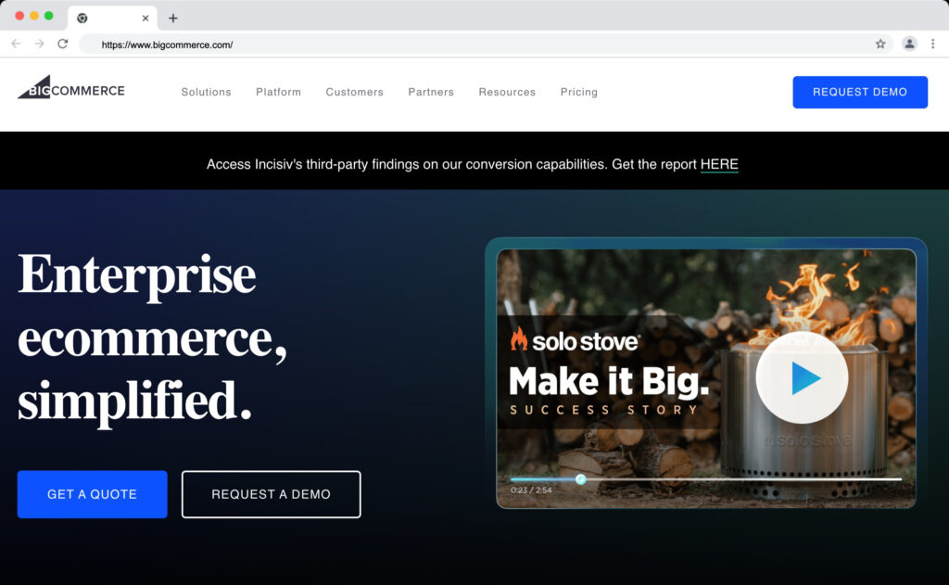The width and height of the screenshot is (949, 585).
Task: Click the 0:23 / 2:54 video timestamp
Action: pyautogui.click(x=531, y=490)
